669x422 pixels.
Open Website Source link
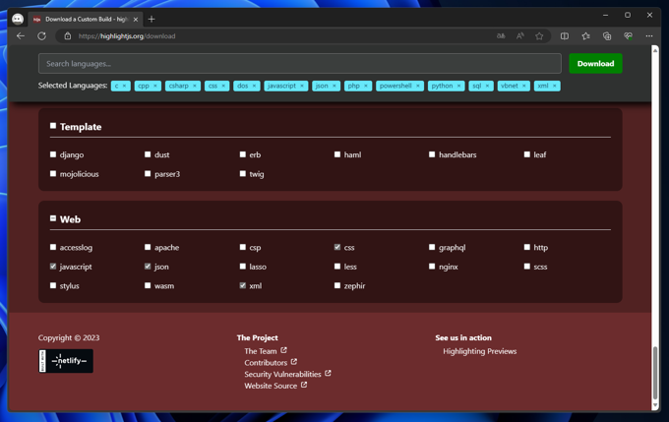271,386
